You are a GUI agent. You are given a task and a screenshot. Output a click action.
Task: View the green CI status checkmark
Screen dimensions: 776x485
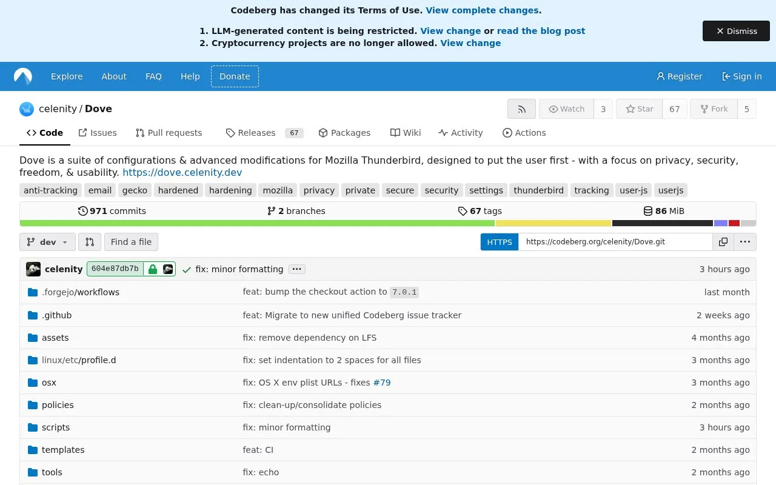(187, 269)
